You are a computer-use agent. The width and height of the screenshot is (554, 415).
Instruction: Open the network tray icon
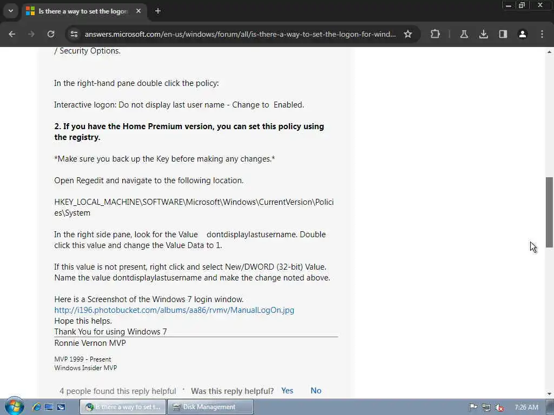point(486,407)
